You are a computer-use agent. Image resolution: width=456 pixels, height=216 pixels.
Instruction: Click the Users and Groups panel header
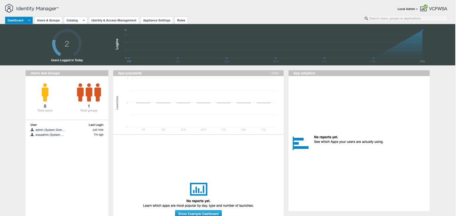coord(67,73)
